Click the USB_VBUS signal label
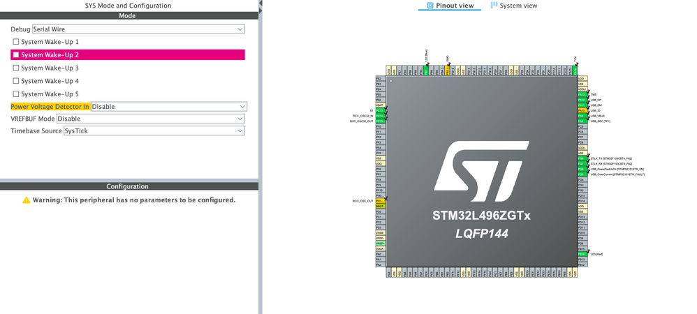The width and height of the screenshot is (697, 314). point(598,116)
